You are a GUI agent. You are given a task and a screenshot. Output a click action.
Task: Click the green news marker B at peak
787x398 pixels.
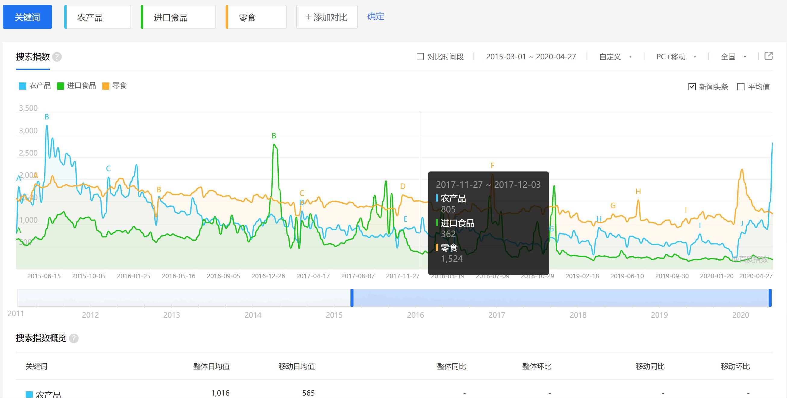coord(274,136)
